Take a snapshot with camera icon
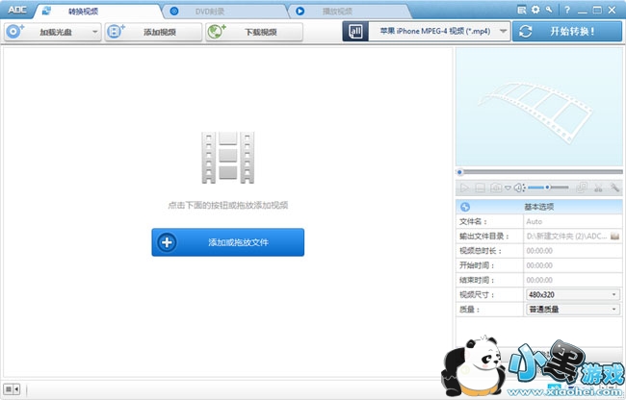 pos(496,187)
